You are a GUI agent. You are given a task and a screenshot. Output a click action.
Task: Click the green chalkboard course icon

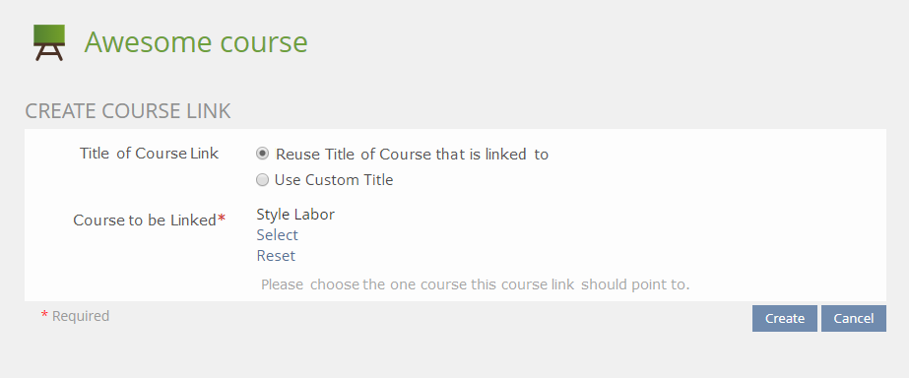pos(48,42)
